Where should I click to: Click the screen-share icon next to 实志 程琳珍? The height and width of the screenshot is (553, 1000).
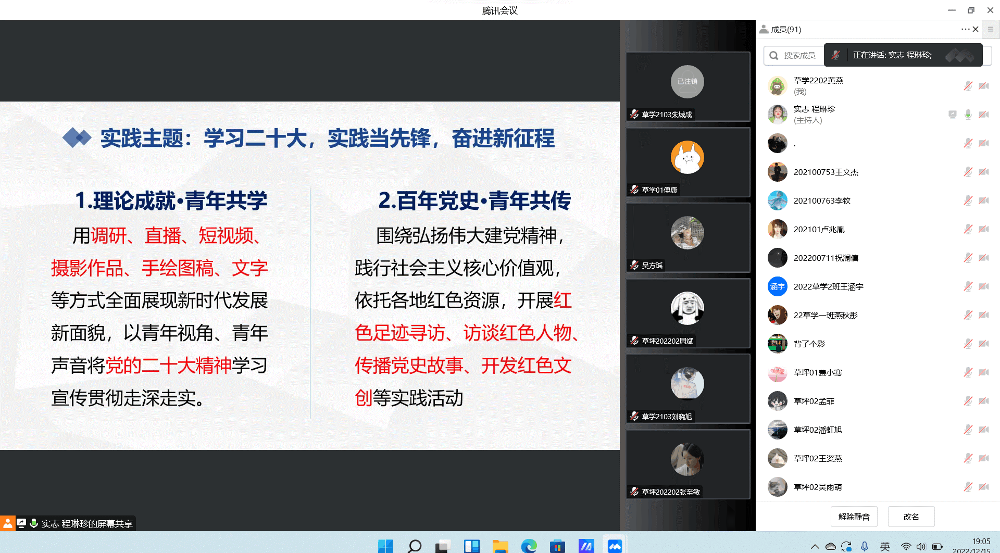coord(952,115)
